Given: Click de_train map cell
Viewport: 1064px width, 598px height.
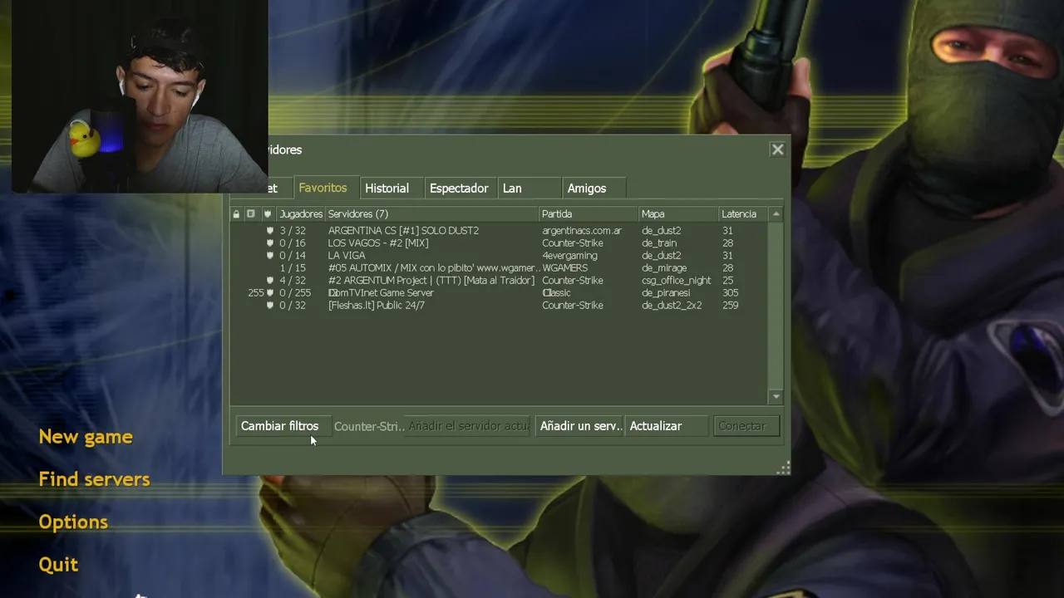Looking at the screenshot, I should click(x=659, y=243).
